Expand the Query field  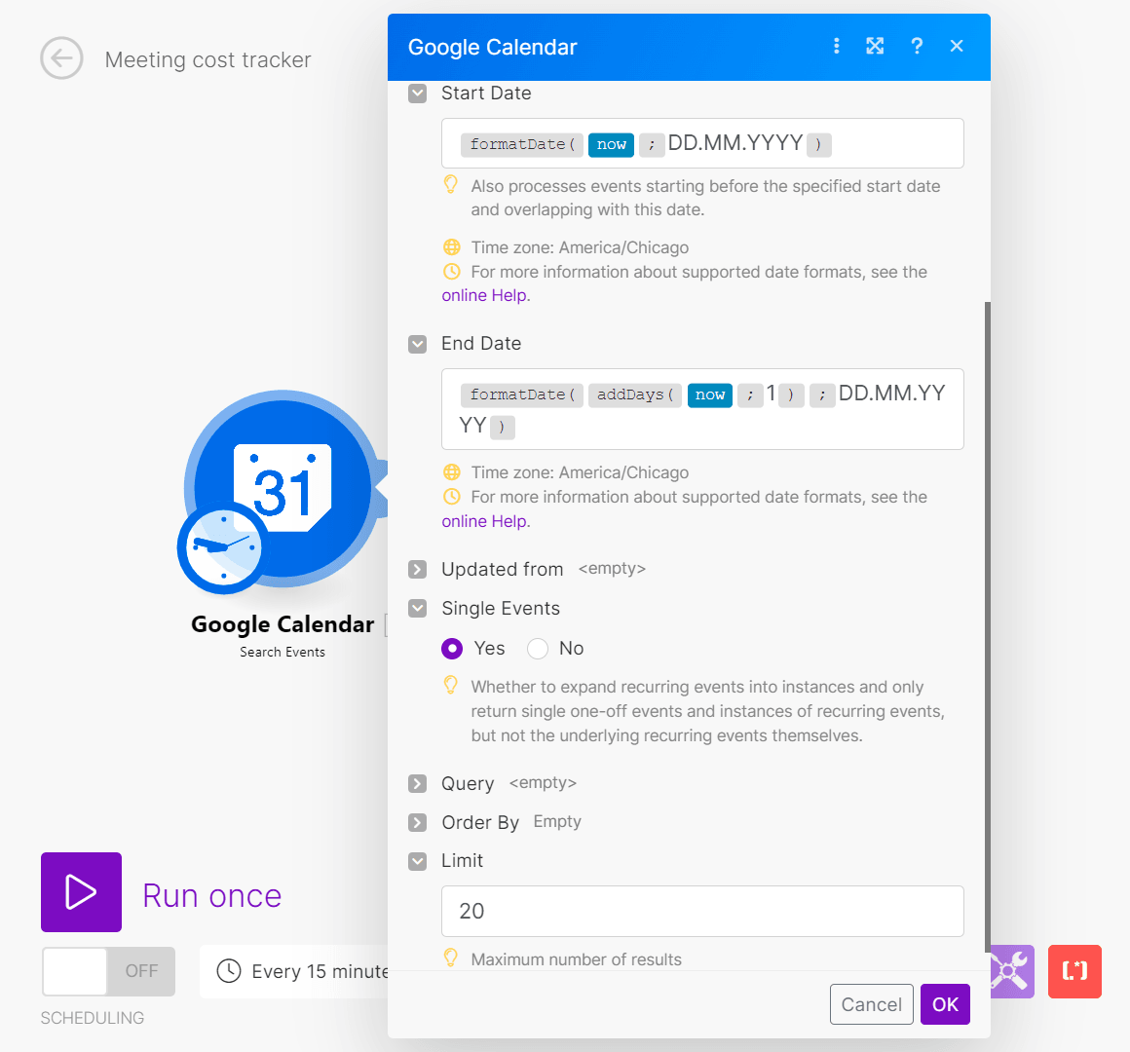pos(418,784)
